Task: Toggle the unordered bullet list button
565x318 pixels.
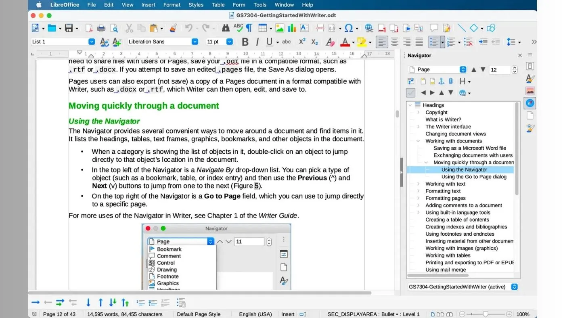Action: (434, 42)
